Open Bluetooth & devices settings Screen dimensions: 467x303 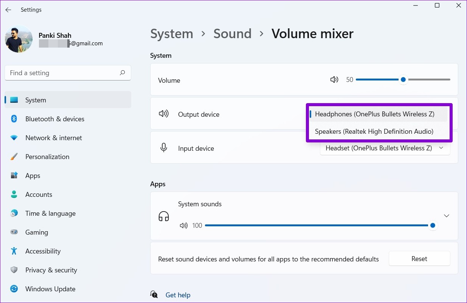[68, 119]
